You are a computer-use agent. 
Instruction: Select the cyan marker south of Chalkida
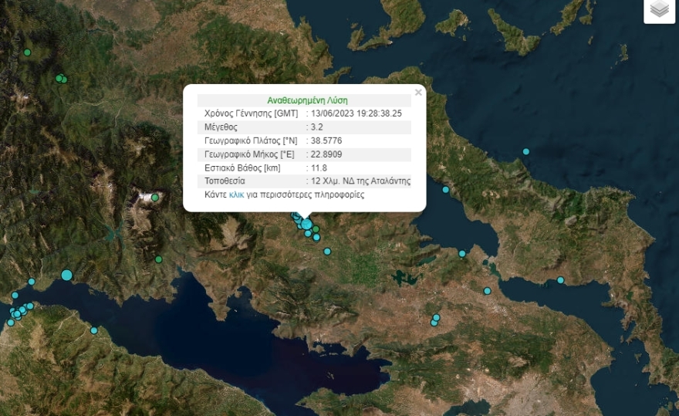point(487,291)
